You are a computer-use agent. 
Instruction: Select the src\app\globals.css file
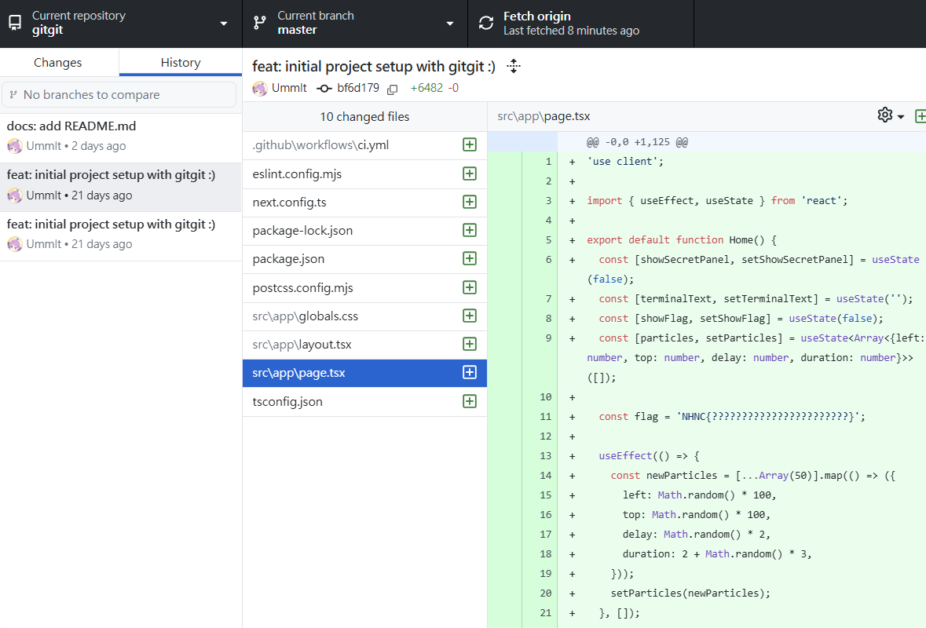pyautogui.click(x=364, y=316)
